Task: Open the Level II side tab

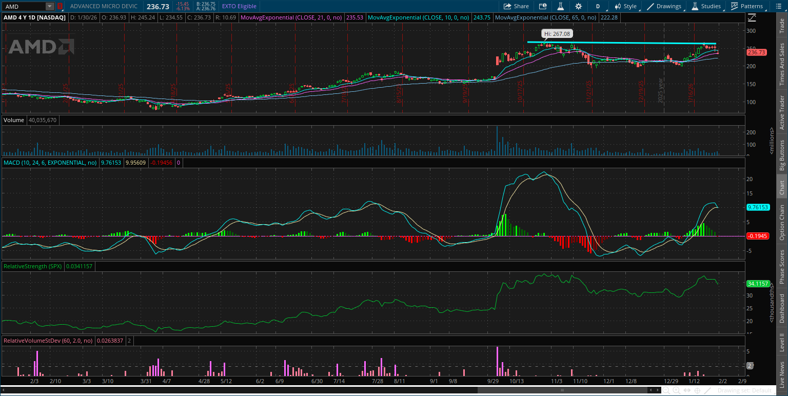Action: [781, 342]
